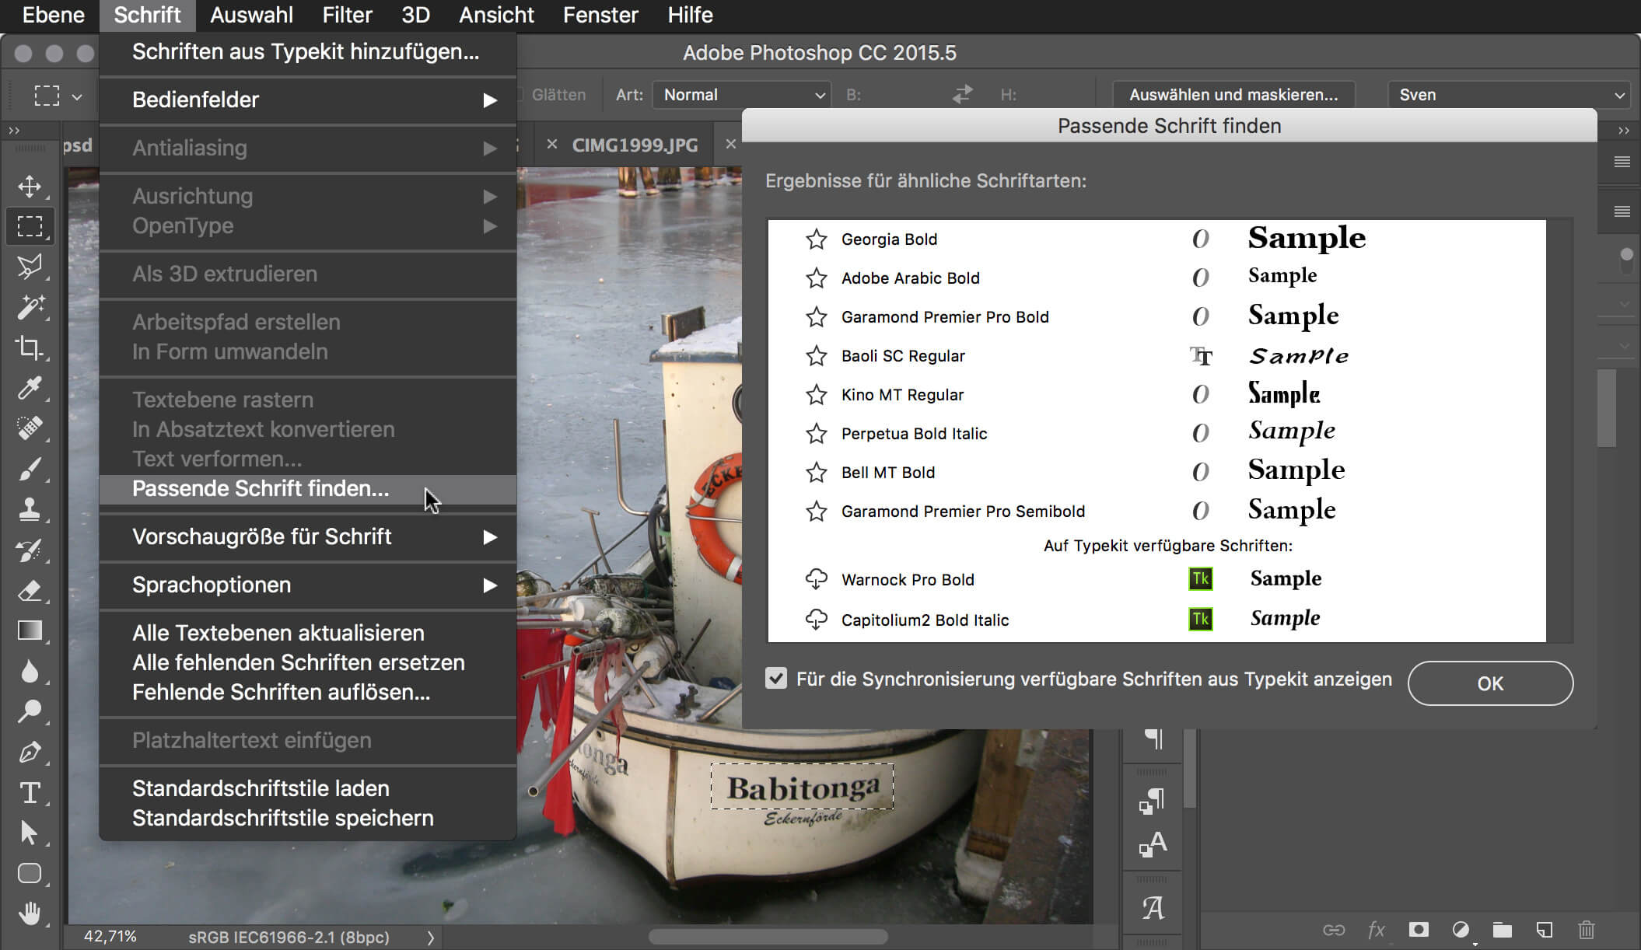Select the Type tool
Screen dimensions: 1641x950
pyautogui.click(x=30, y=793)
